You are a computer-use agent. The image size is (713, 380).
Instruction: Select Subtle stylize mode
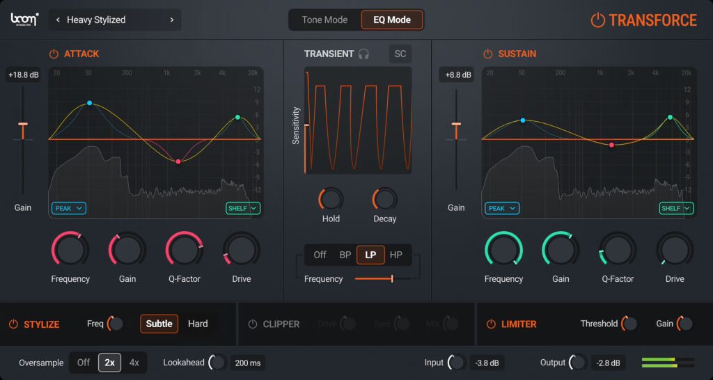point(159,324)
